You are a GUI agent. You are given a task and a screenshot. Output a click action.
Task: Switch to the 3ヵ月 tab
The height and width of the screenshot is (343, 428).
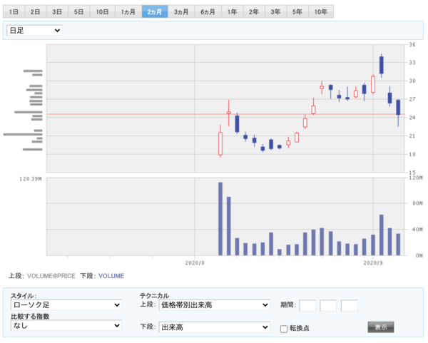point(181,11)
